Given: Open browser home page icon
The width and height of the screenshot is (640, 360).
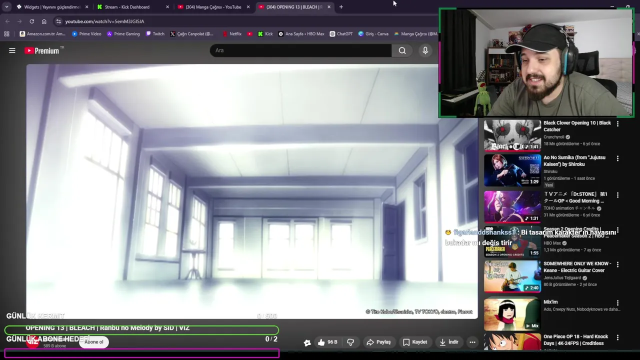Looking at the screenshot, I should click(x=44, y=21).
